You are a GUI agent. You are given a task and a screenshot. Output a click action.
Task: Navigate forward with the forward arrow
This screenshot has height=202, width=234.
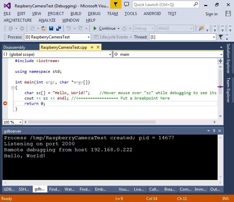(x=22, y=28)
